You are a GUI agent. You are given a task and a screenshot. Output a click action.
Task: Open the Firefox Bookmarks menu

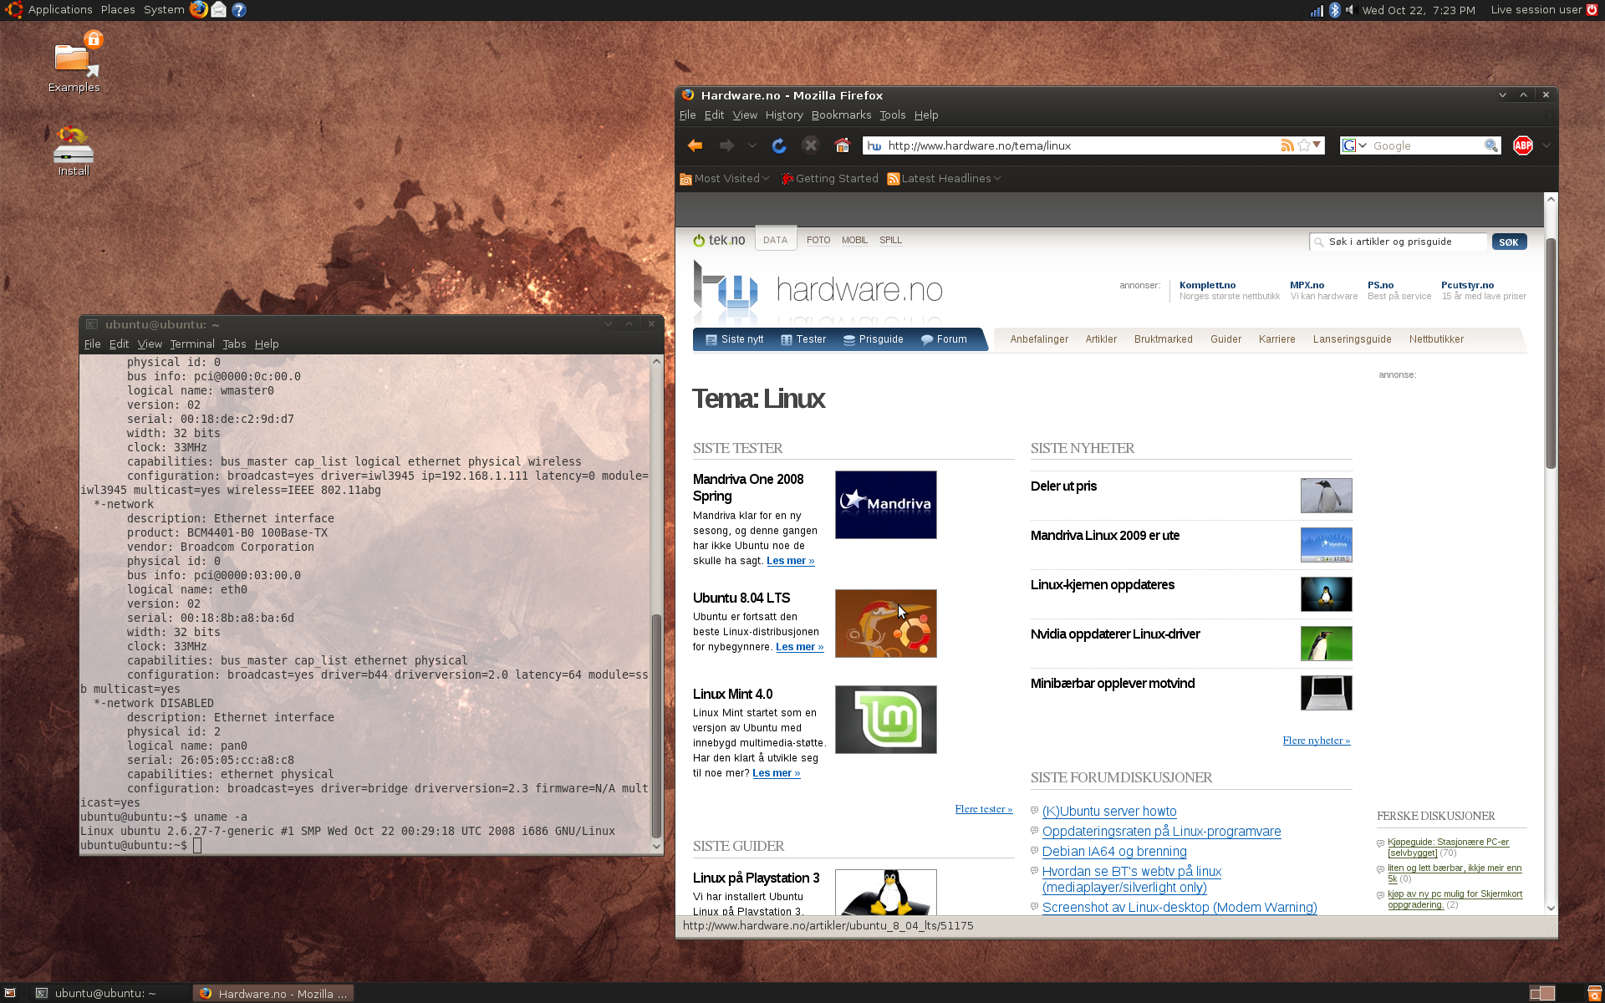coord(841,115)
